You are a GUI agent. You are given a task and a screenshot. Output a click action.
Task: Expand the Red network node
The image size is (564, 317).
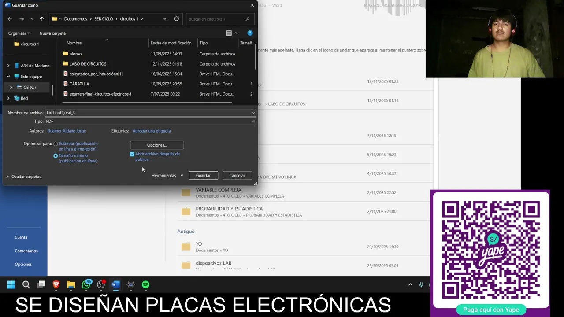(x=8, y=98)
